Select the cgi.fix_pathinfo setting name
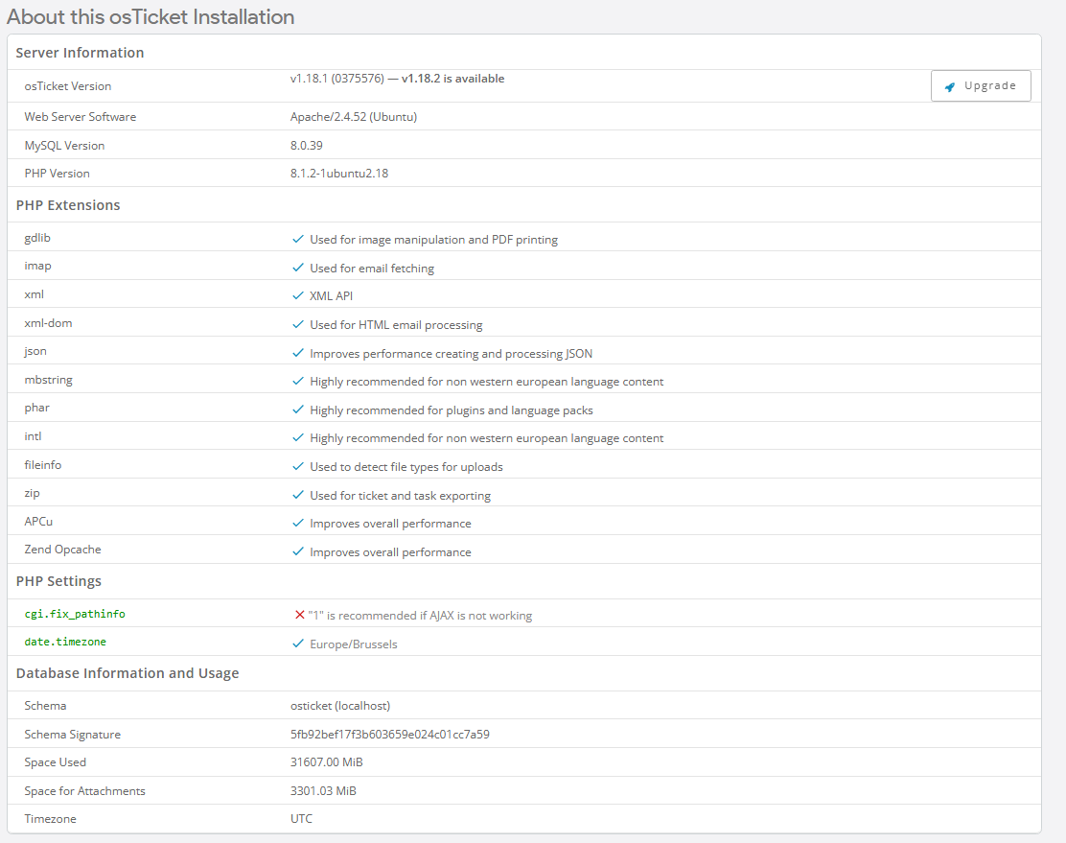 (x=75, y=614)
